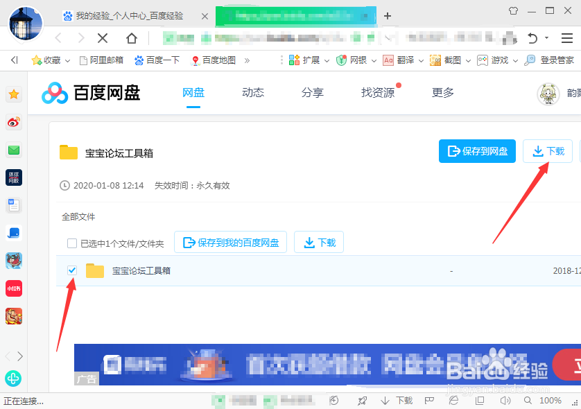581x409 pixels.
Task: Select the 分享 navigation tab
Action: click(313, 93)
